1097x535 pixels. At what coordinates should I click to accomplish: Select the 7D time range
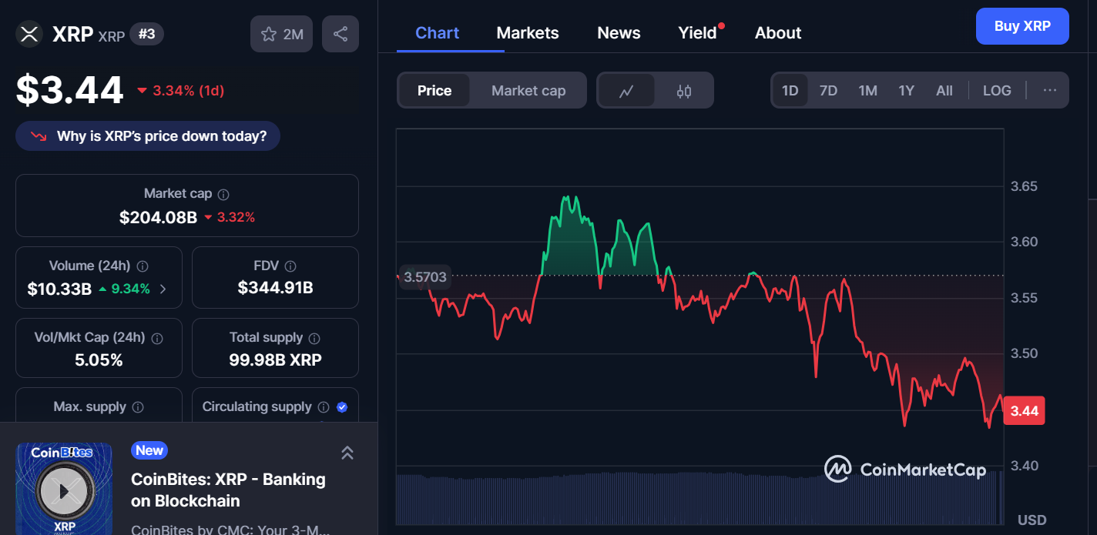[828, 91]
